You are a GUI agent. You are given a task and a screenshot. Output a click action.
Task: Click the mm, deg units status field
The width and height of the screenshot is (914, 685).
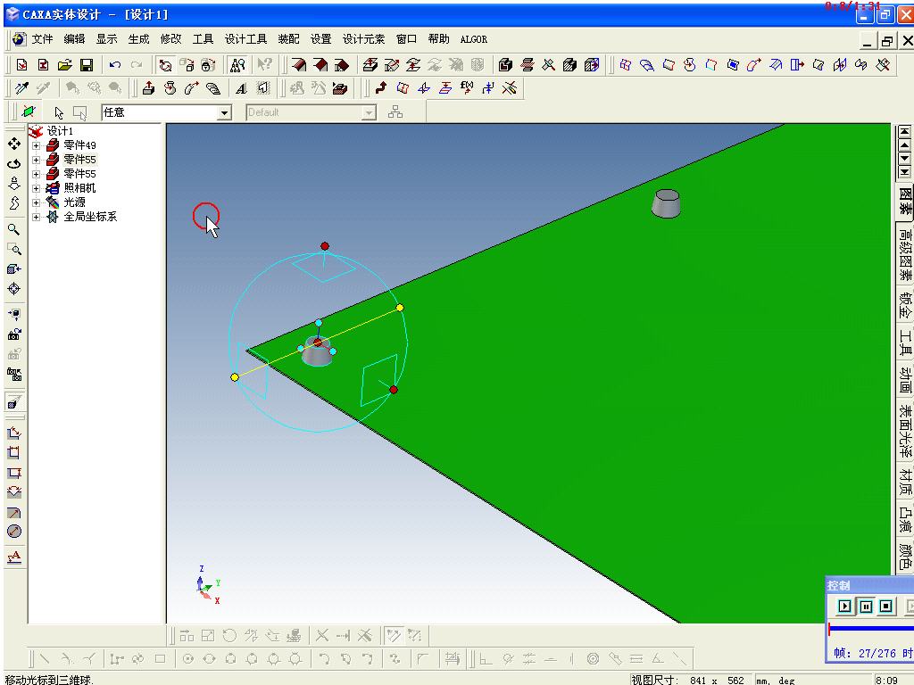[x=811, y=680]
